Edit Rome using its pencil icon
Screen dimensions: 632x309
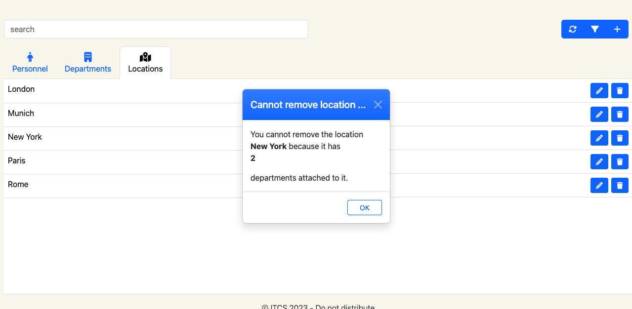click(x=599, y=185)
